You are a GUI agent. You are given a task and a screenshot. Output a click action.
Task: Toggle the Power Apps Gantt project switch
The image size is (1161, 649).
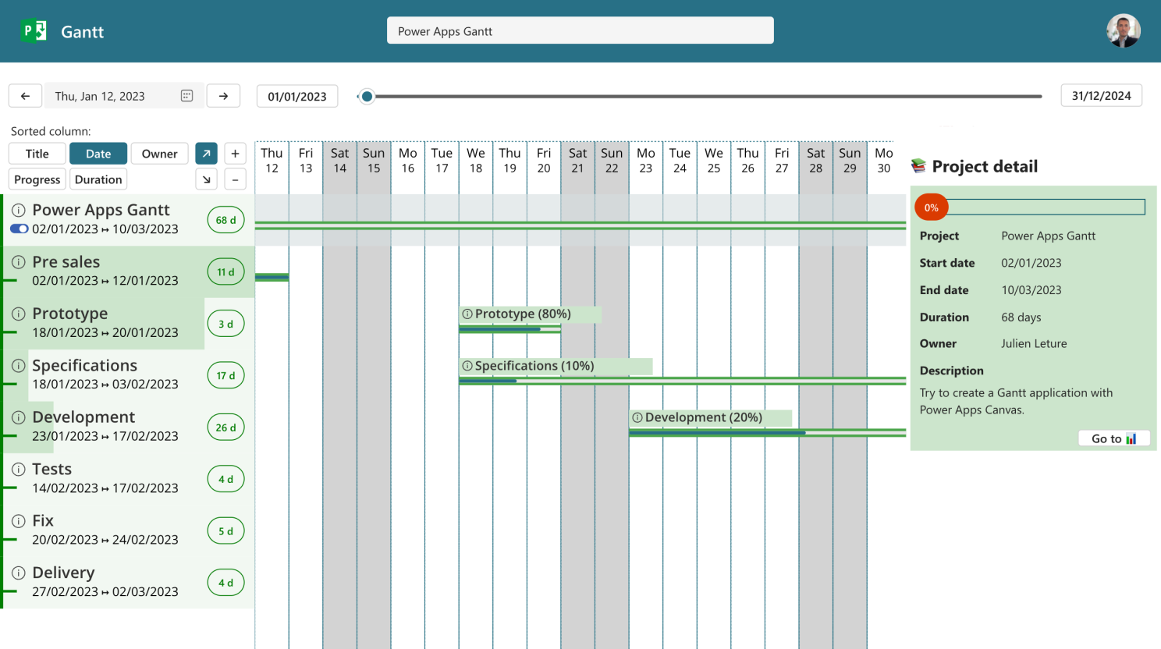[x=20, y=229]
